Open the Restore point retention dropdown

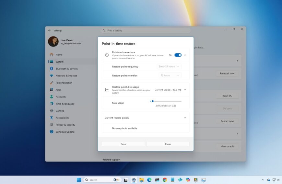[170, 76]
